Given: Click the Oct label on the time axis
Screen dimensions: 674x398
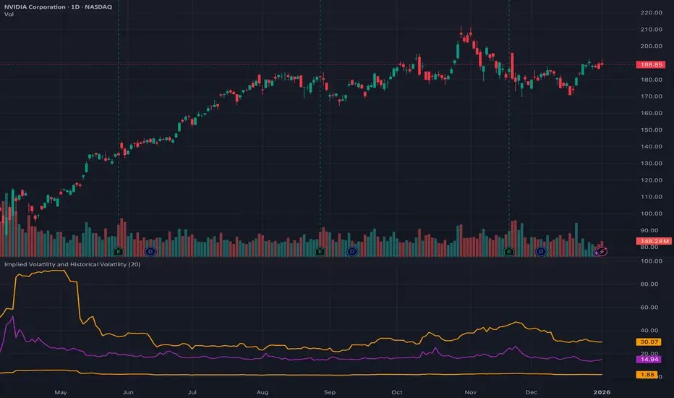Looking at the screenshot, I should 397,392.
